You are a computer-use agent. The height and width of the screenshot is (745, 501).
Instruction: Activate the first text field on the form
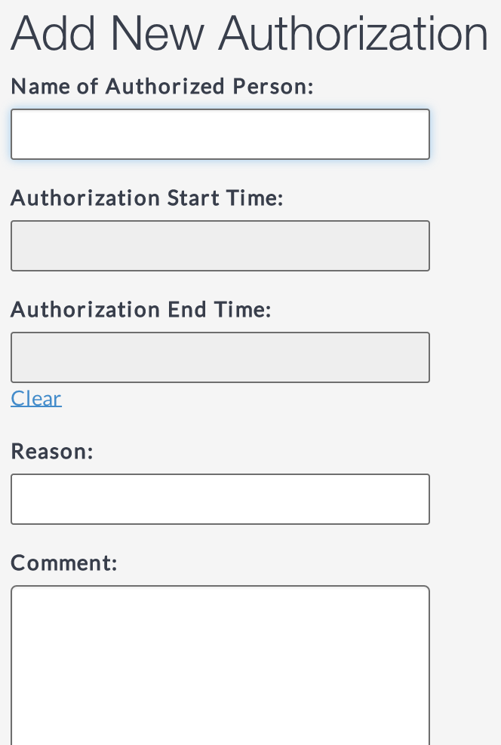tap(220, 134)
